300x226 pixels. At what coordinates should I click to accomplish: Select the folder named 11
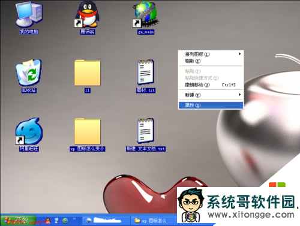tap(88, 73)
